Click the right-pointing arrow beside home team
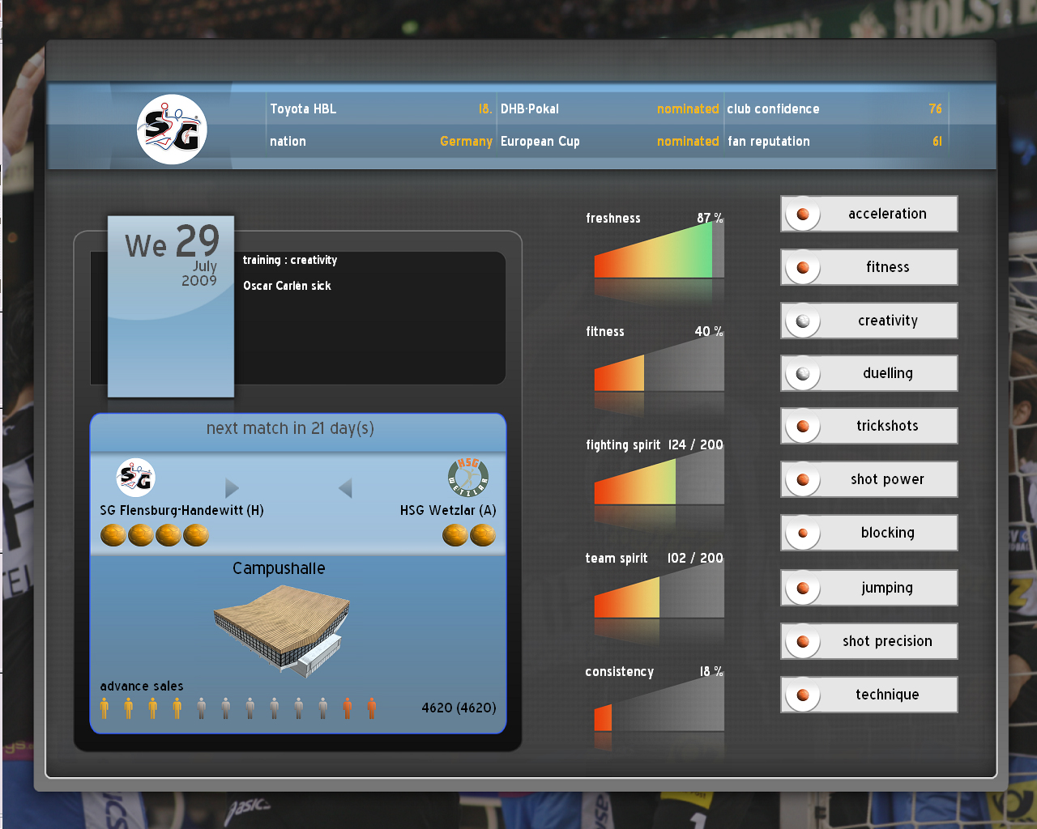Image resolution: width=1037 pixels, height=829 pixels. 232,488
